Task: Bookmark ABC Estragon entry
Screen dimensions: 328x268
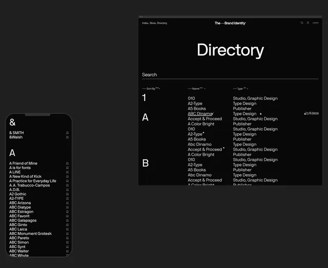Action: (x=67, y=212)
